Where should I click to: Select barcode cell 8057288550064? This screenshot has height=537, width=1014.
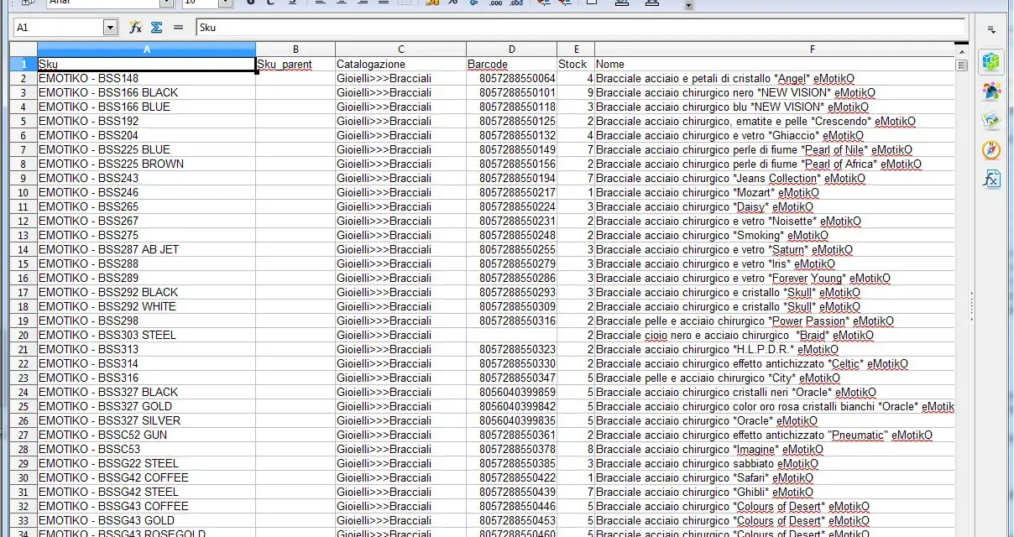pos(512,78)
